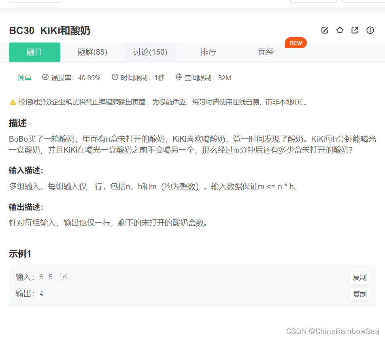Open the share/external link icon
This screenshot has width=385, height=338.
click(x=355, y=30)
